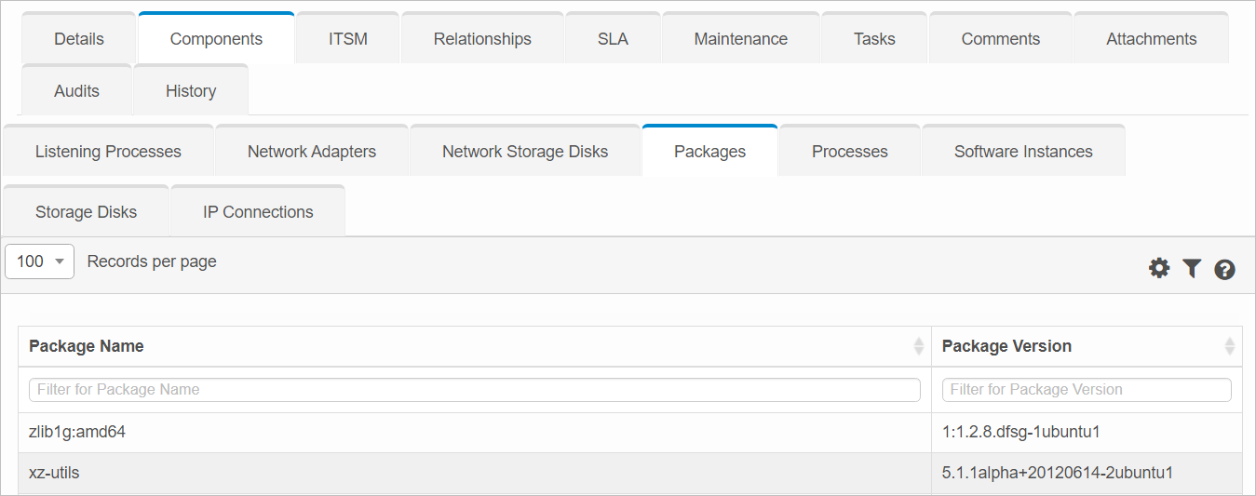This screenshot has height=496, width=1256.
Task: Click the Filter for Package Name field
Action: pyautogui.click(x=474, y=390)
